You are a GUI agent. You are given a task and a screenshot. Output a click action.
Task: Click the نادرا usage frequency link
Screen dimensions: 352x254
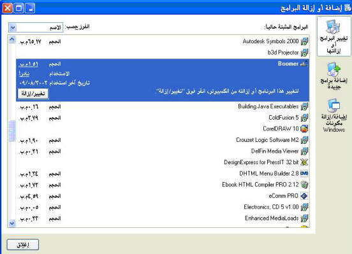(24, 74)
